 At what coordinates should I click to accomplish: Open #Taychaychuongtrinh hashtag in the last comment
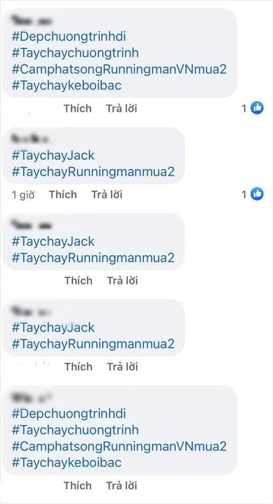click(75, 430)
